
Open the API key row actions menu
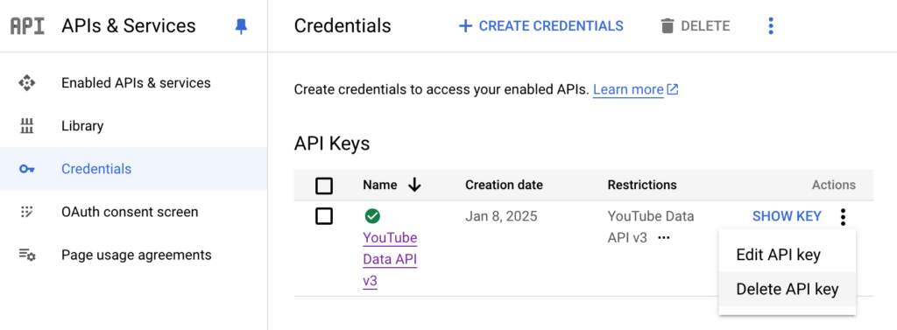tap(843, 217)
